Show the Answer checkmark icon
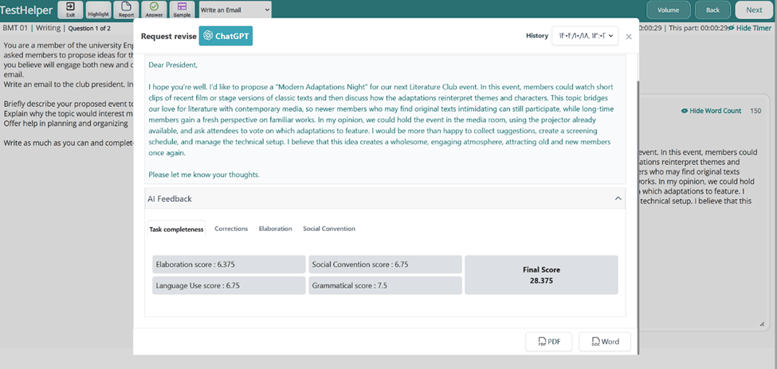 point(154,10)
